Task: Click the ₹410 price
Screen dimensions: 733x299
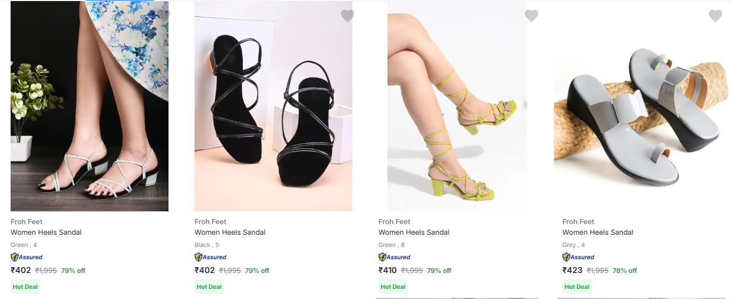Action: (387, 270)
